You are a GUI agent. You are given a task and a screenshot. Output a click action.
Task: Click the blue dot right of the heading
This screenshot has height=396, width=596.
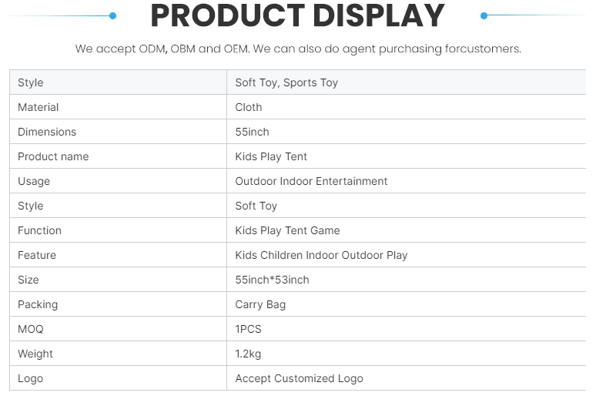coord(484,15)
